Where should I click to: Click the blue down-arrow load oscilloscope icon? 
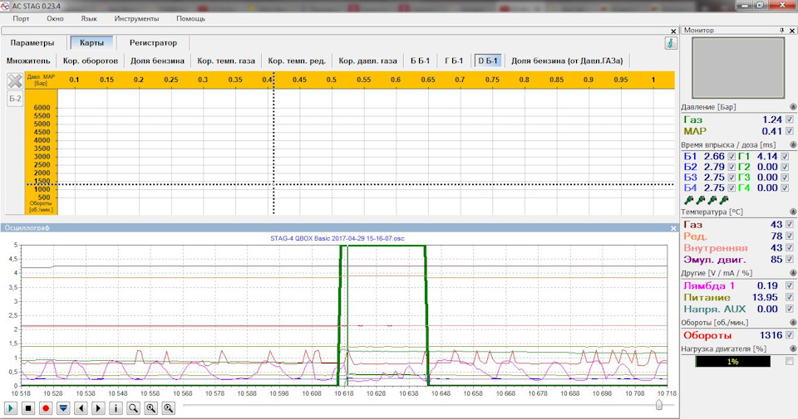63,408
